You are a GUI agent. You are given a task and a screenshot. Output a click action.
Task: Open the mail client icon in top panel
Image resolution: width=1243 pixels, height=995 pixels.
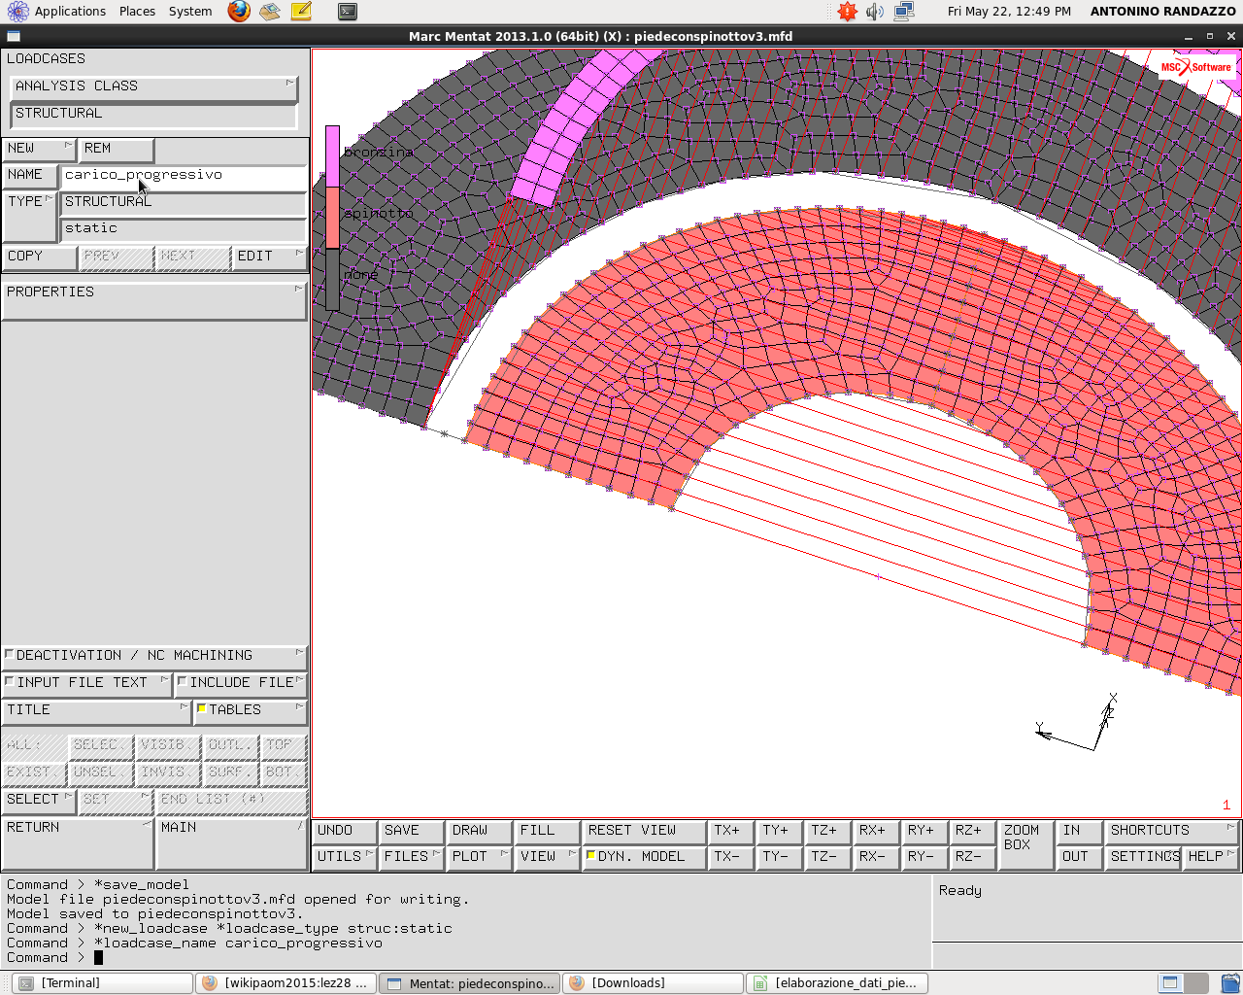pos(270,12)
